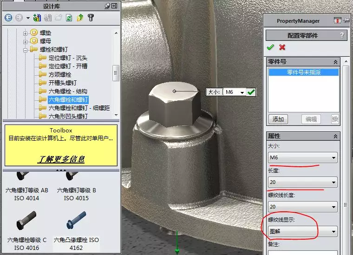The image size is (353, 255).
Task: Click PropertyManager keep-visible icon
Action: [337, 20]
